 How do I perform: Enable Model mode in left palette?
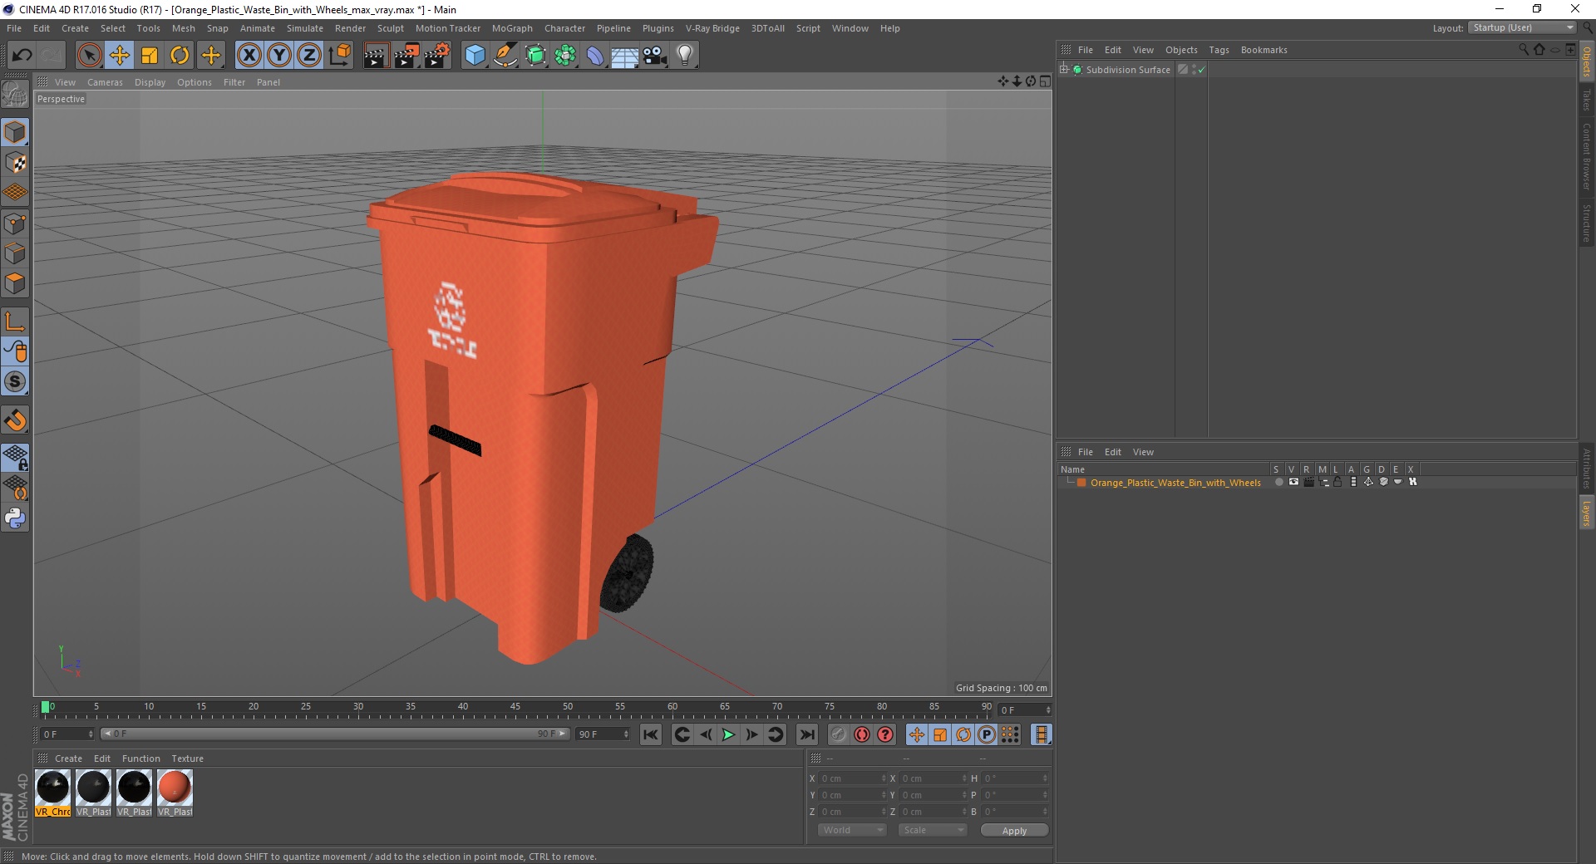15,132
